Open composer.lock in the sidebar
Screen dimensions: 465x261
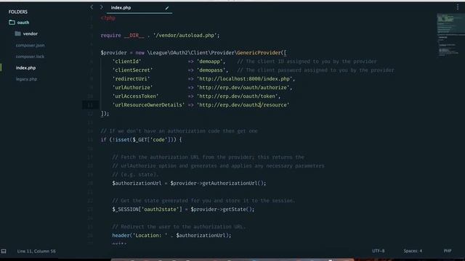point(30,57)
